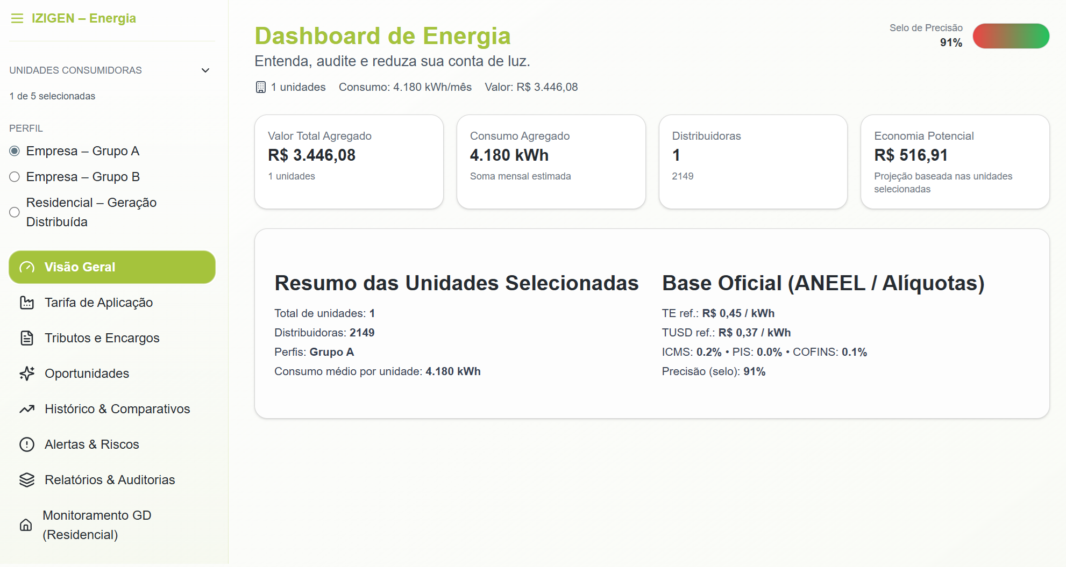This screenshot has width=1066, height=567.
Task: Open the Unidades Consumidoras dropdown list
Action: [205, 70]
